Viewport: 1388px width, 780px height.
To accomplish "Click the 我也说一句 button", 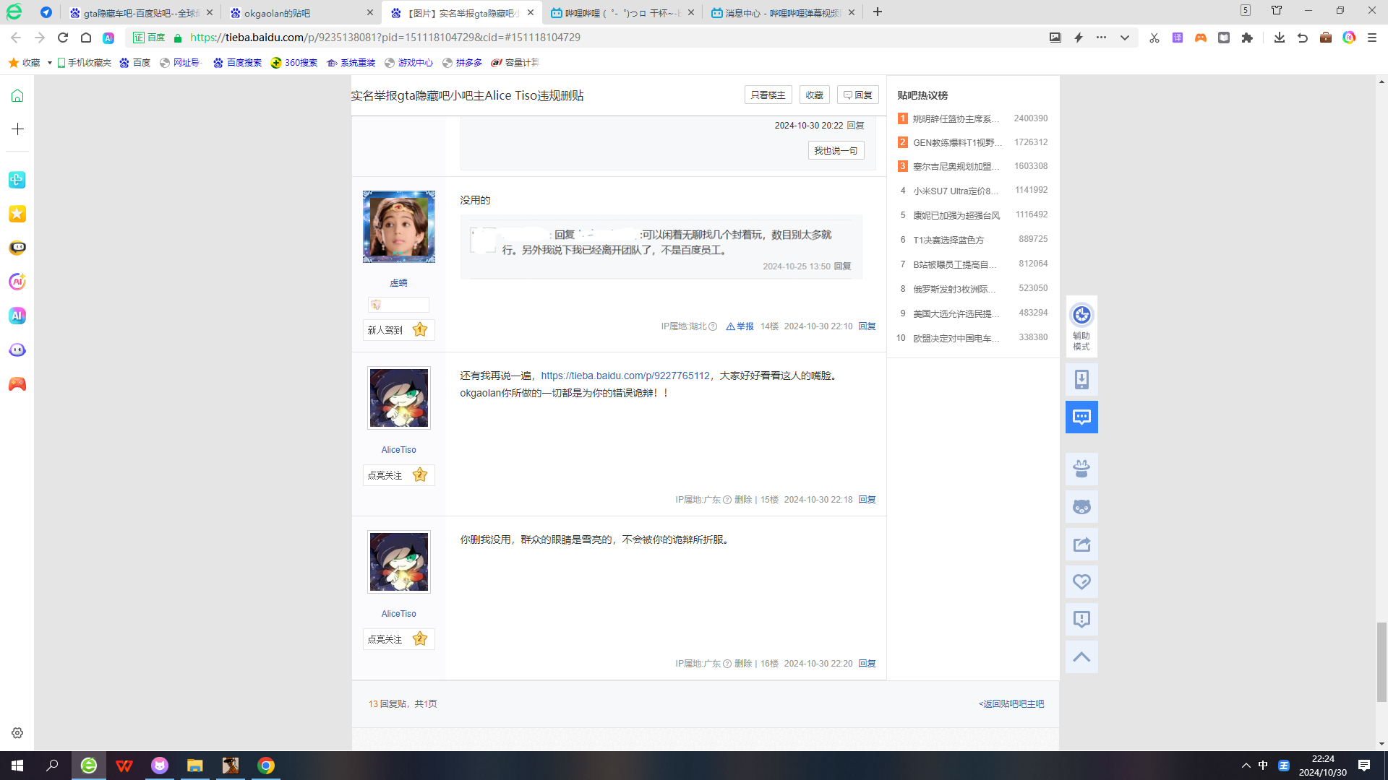I will tap(835, 150).
